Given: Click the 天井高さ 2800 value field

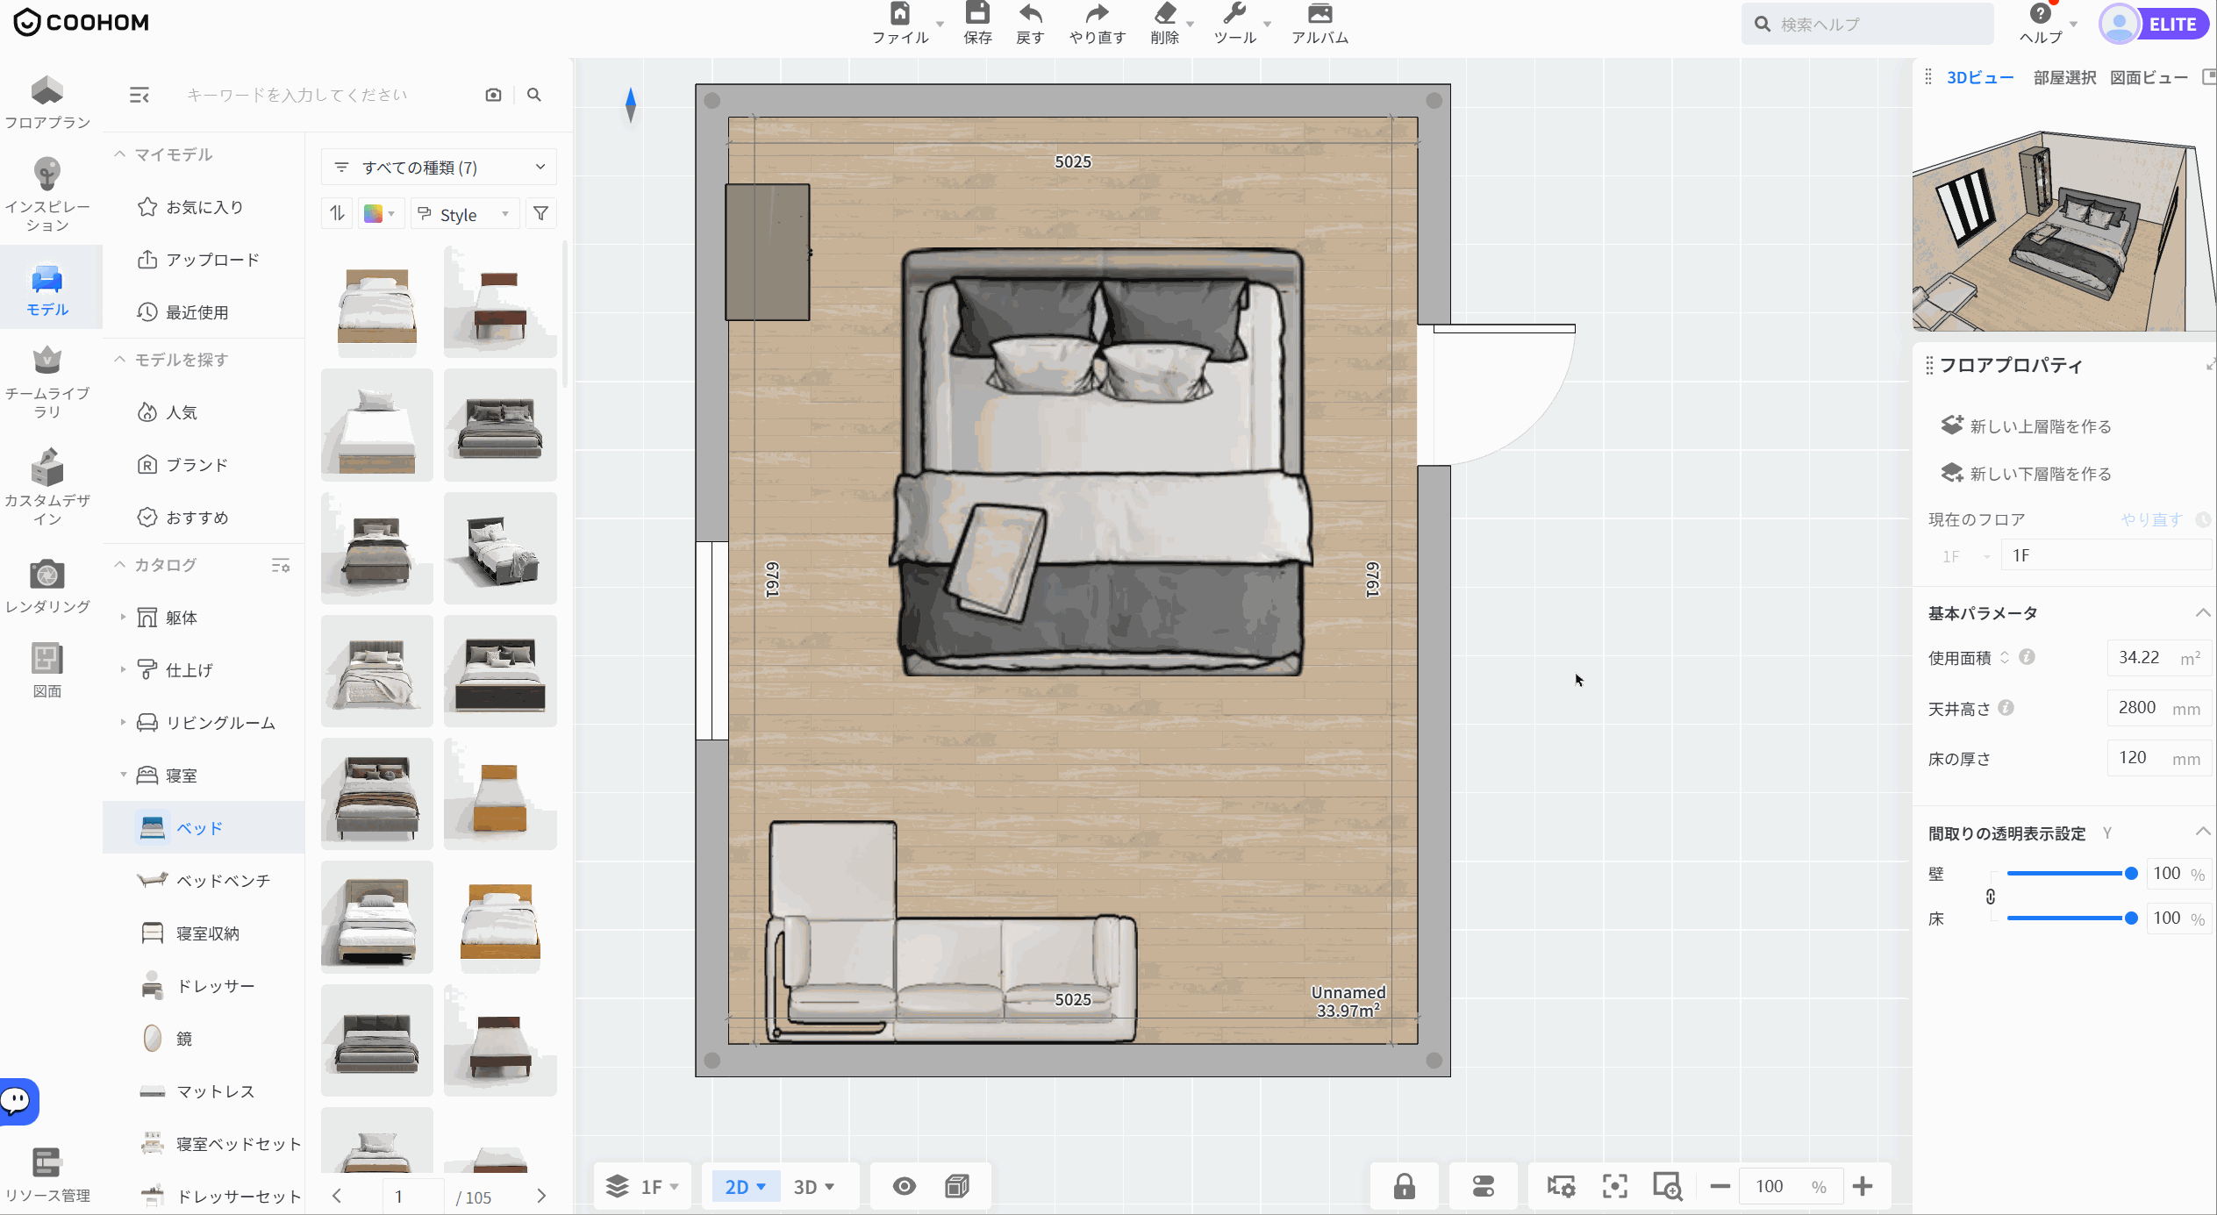Looking at the screenshot, I should [x=2158, y=708].
